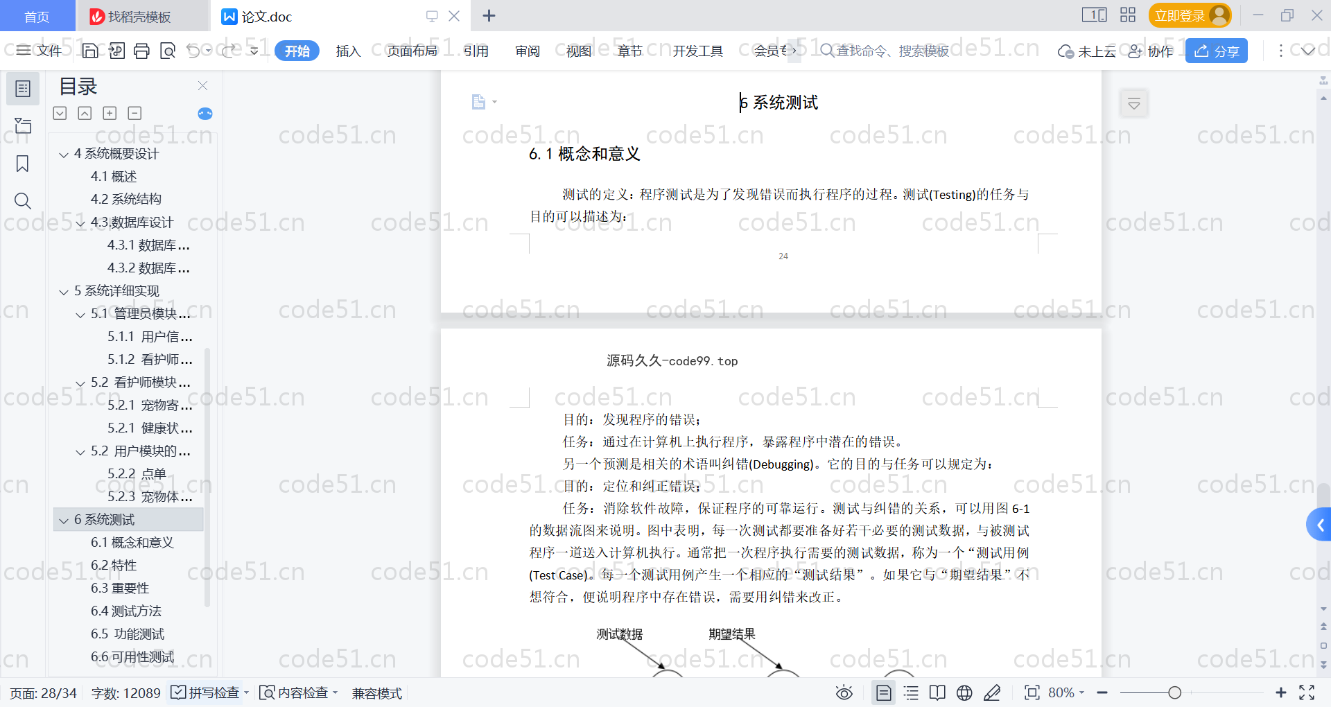Open the 文件 menu
Screen dimensions: 1331x707
(40, 51)
